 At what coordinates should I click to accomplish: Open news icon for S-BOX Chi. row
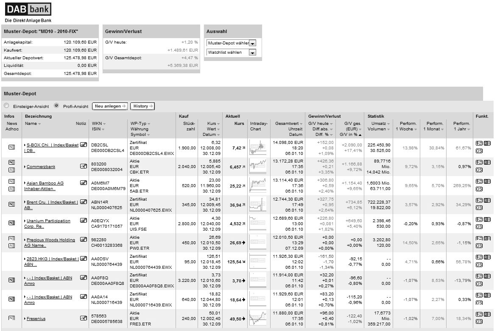11,147
